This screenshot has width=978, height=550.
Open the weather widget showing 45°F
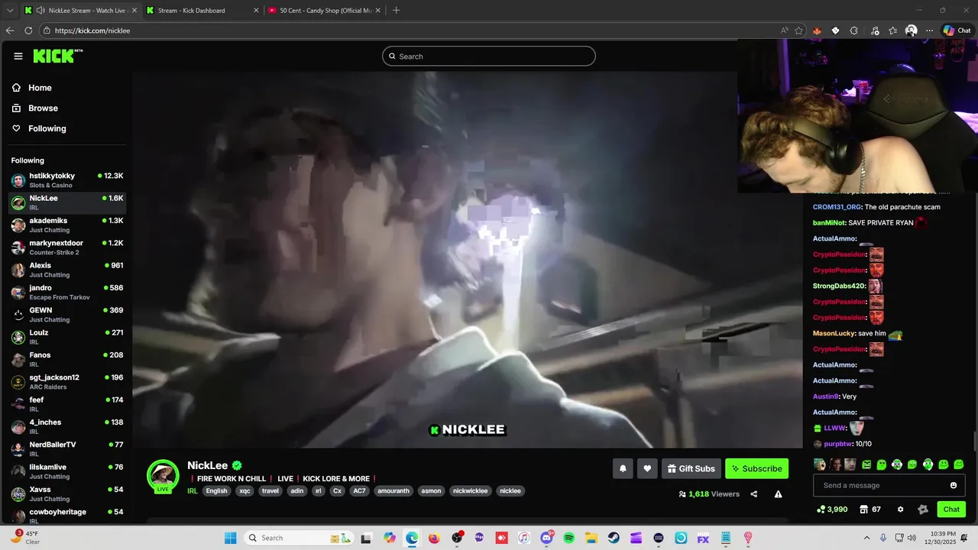point(24,537)
